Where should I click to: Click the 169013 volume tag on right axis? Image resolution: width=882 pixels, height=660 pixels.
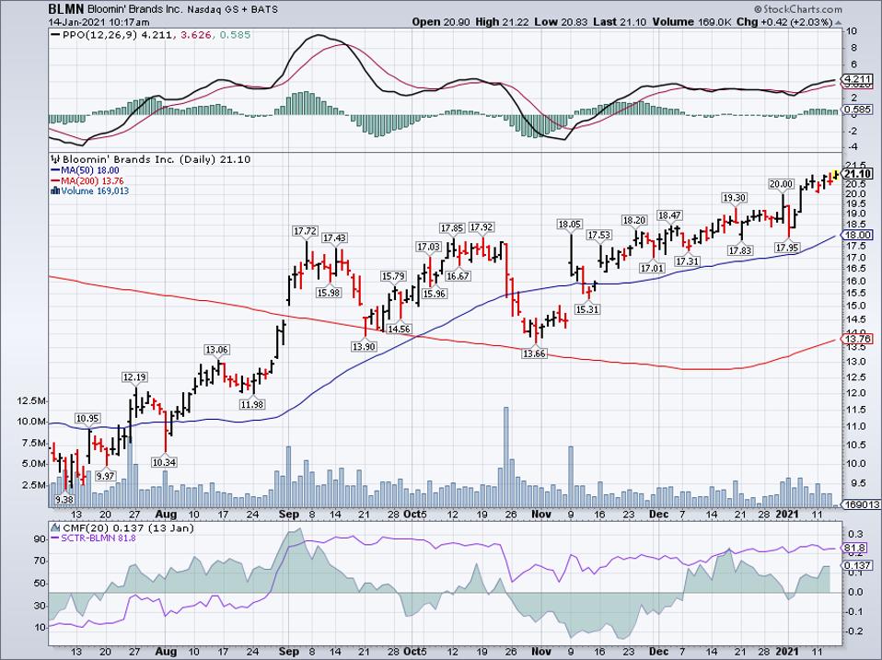(x=862, y=504)
